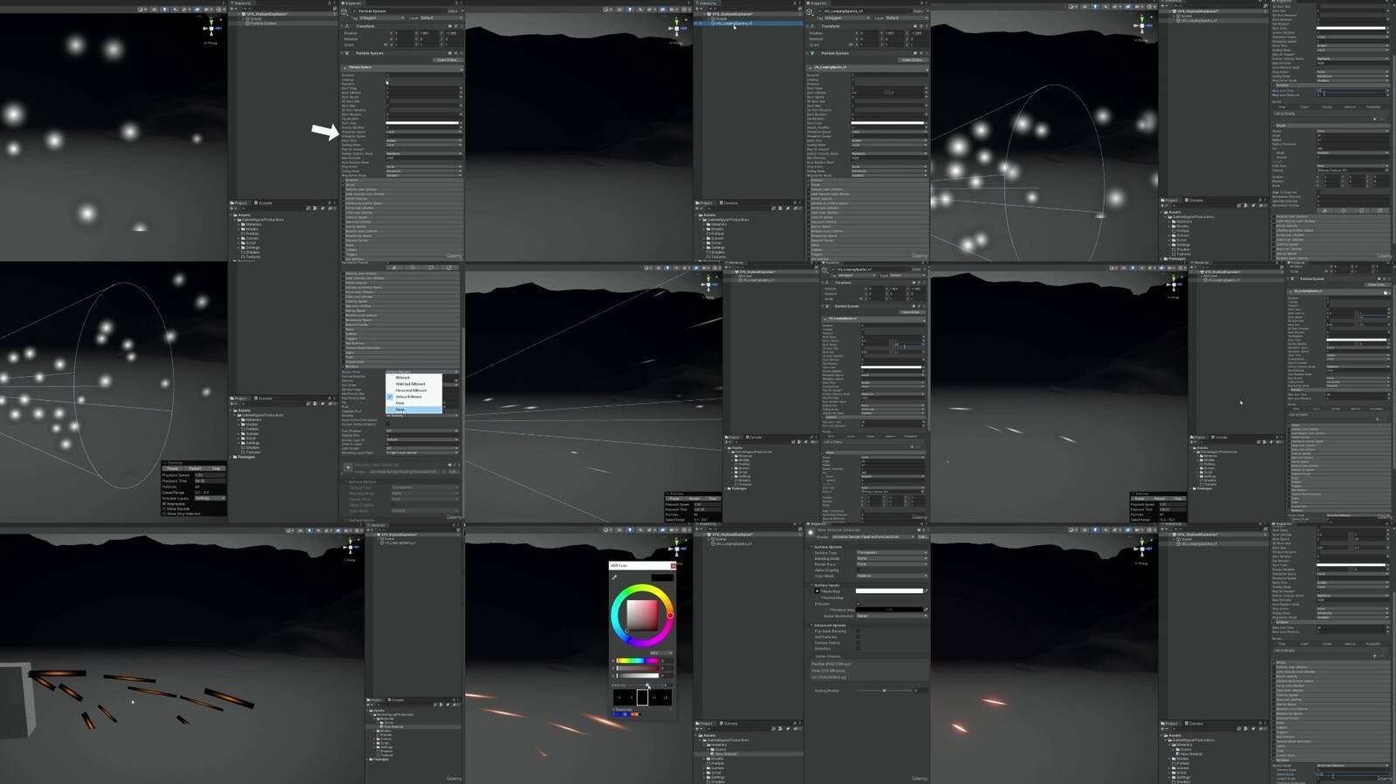Click the eyedropper beside the Base Map color
1396x784 pixels.
[x=926, y=591]
